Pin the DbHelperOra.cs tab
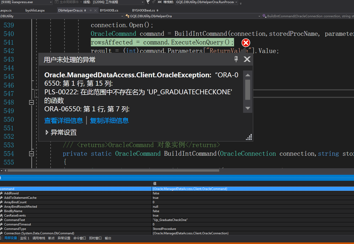This screenshot has height=244, width=354. 90,10
